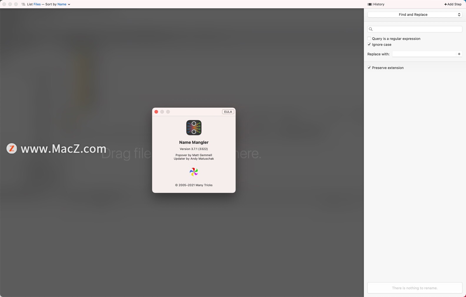Click the Name Mangler title in About window
This screenshot has height=297, width=466.
(194, 142)
